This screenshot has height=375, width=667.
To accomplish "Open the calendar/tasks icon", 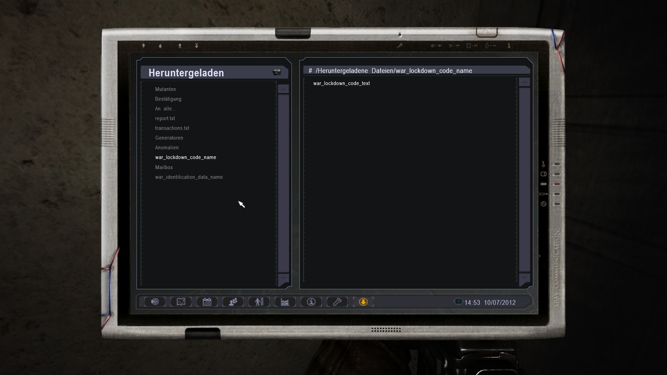I will (x=207, y=302).
